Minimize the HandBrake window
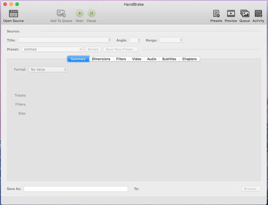Viewport: 268px width, 205px height. [11, 4]
